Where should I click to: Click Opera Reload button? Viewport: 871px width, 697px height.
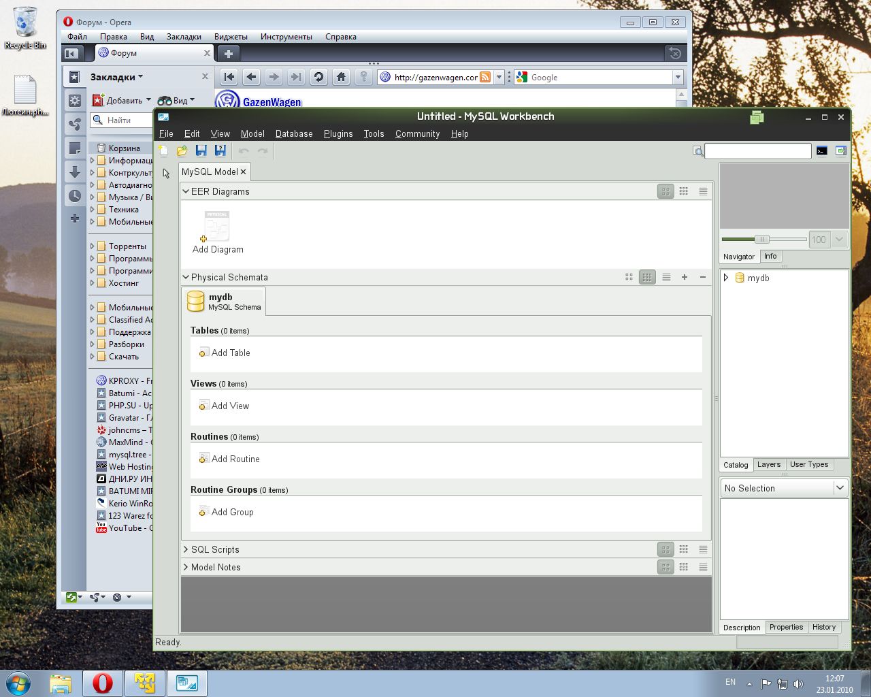pos(318,77)
